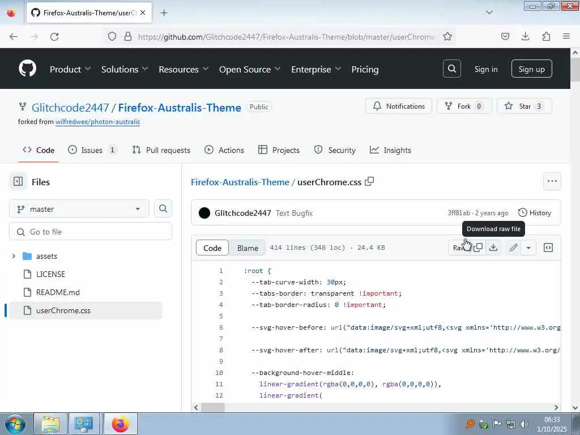Open Firefox hamburger application menu
Viewport: 580px width, 435px height.
(x=566, y=36)
